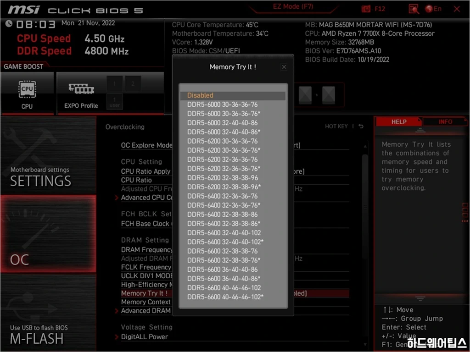Switch to the HELP tab
The height and width of the screenshot is (352, 470).
tap(399, 122)
